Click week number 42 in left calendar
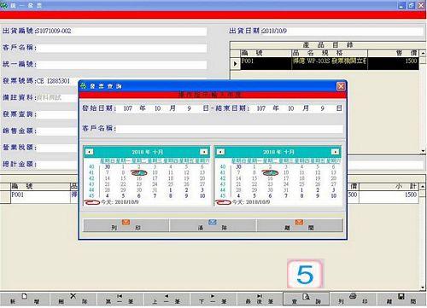Screen dimensions: 427x308 click(91, 178)
